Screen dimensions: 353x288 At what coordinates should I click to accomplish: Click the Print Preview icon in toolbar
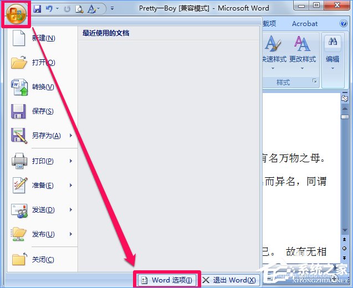[x=79, y=9]
